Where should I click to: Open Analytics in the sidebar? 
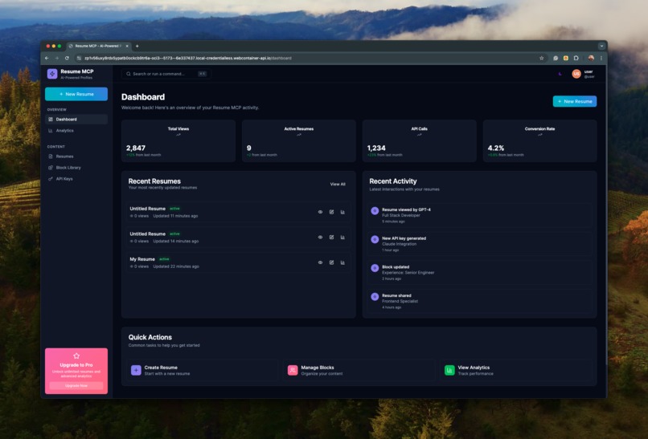point(76,130)
